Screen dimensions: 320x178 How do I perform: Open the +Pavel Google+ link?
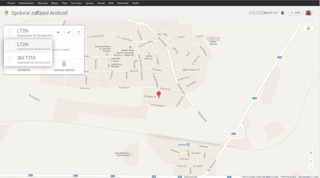tap(11, 3)
